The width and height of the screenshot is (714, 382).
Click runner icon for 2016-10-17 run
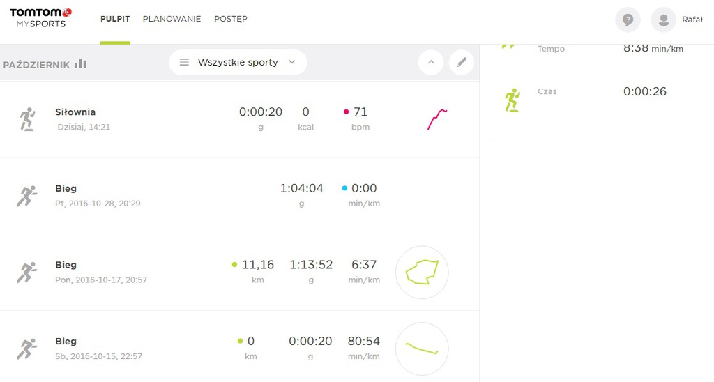pos(27,273)
